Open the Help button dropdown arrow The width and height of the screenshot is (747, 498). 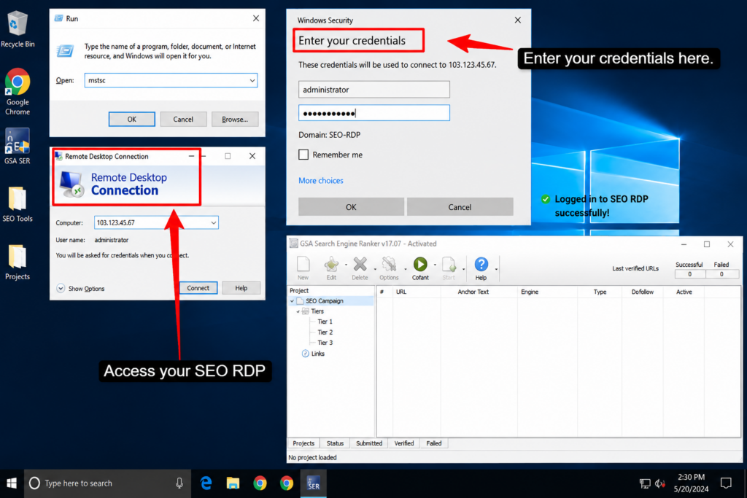pyautogui.click(x=496, y=269)
